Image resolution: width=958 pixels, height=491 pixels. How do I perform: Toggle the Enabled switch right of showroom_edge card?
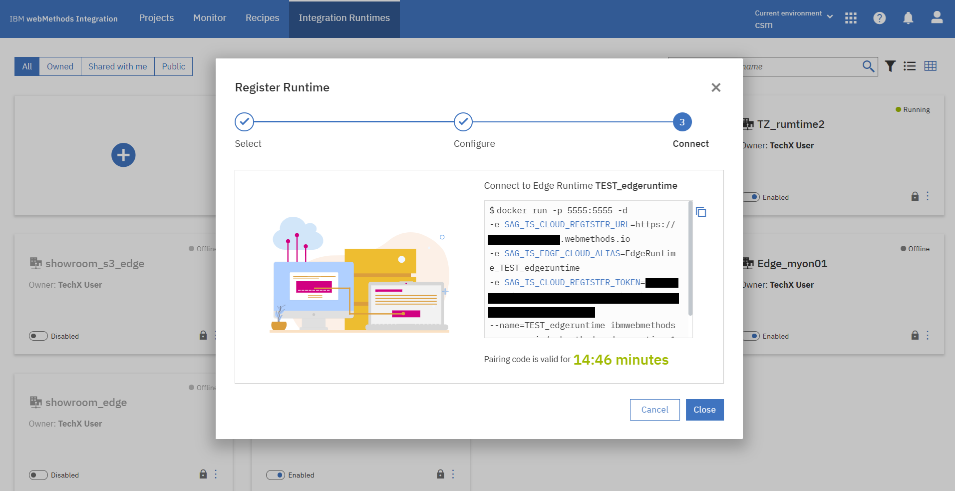[x=276, y=475]
